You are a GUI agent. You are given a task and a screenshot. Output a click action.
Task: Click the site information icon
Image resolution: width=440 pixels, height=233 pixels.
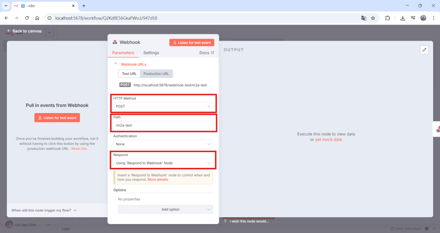pos(49,18)
